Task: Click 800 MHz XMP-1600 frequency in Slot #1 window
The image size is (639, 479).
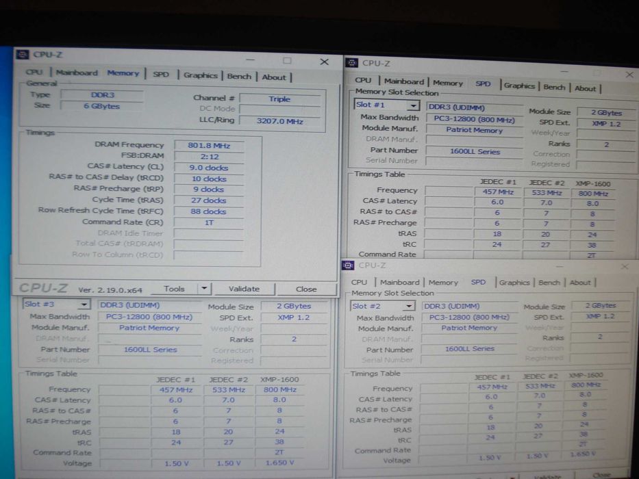Action: pyautogui.click(x=593, y=193)
